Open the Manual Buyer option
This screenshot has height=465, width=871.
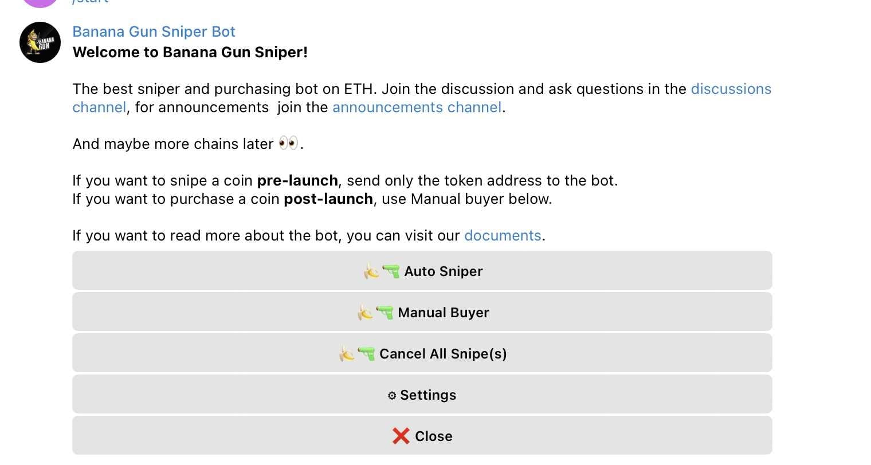coord(422,312)
